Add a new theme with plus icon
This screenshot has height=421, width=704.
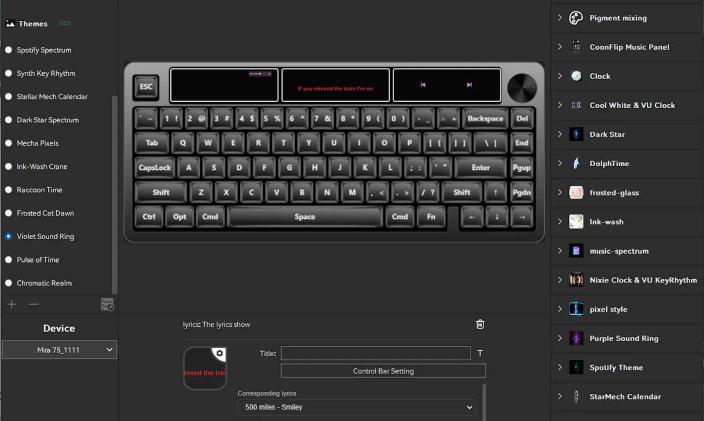[x=12, y=304]
